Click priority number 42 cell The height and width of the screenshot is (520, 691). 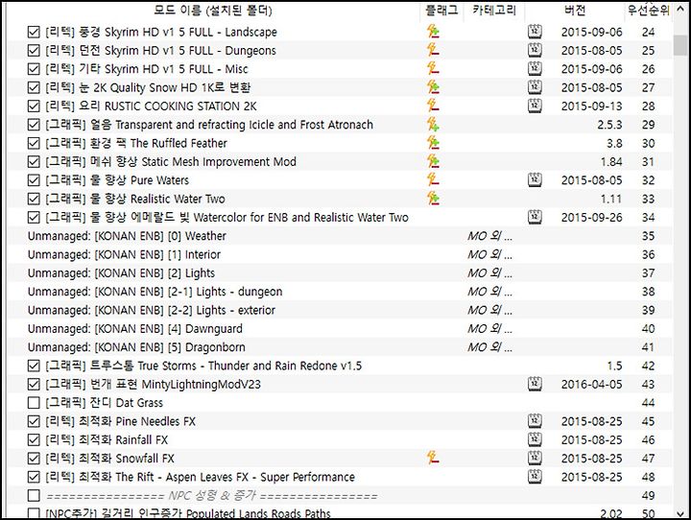click(x=648, y=366)
